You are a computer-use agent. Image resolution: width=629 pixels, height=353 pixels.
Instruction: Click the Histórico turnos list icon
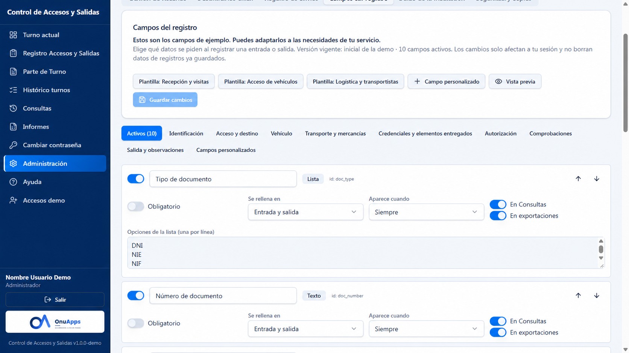[13, 90]
